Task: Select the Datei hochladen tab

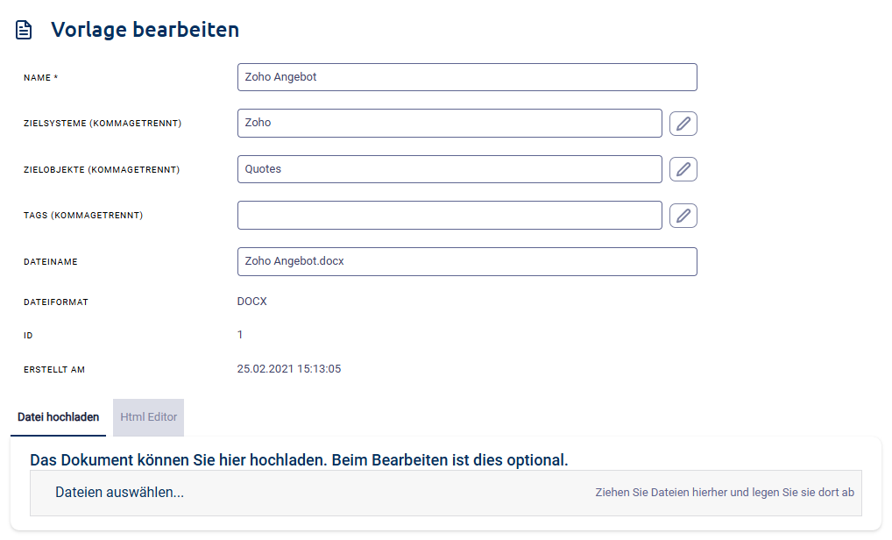Action: [58, 417]
